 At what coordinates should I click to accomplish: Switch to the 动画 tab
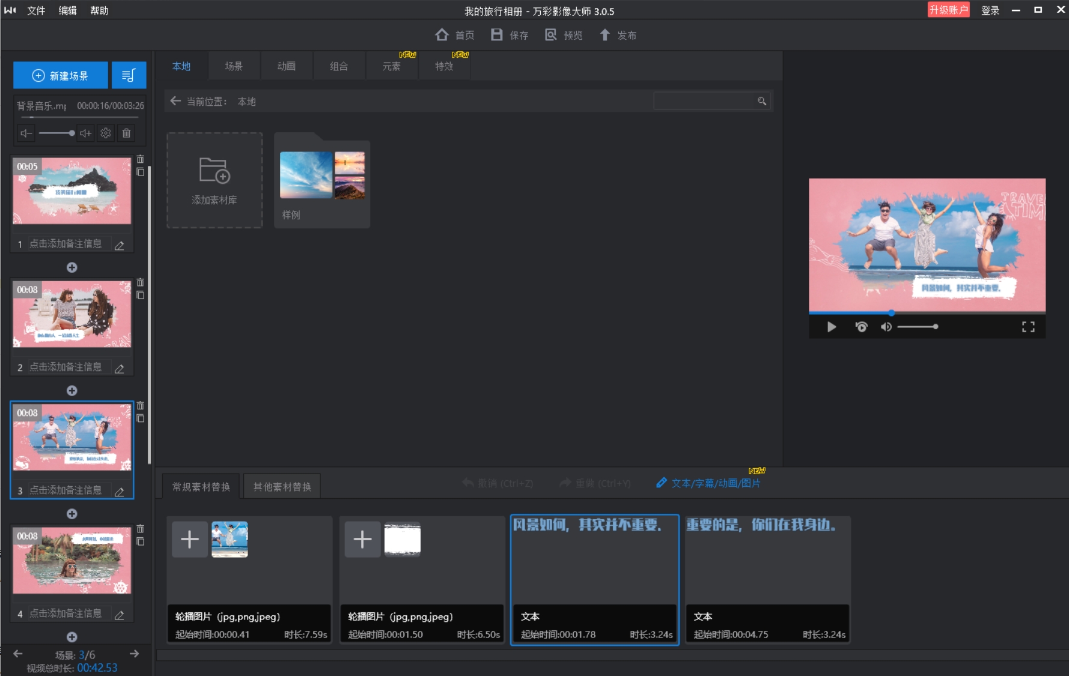286,66
